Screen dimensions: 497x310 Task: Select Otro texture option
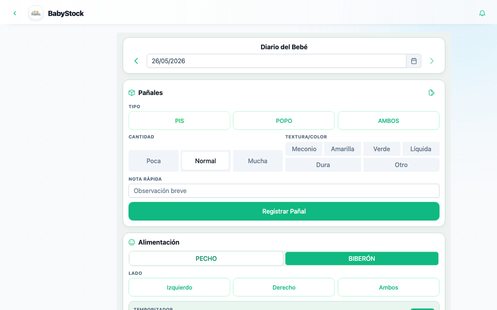[401, 165]
